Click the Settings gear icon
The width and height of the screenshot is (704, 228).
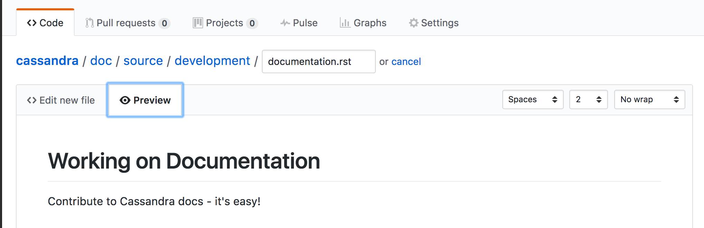click(x=413, y=23)
